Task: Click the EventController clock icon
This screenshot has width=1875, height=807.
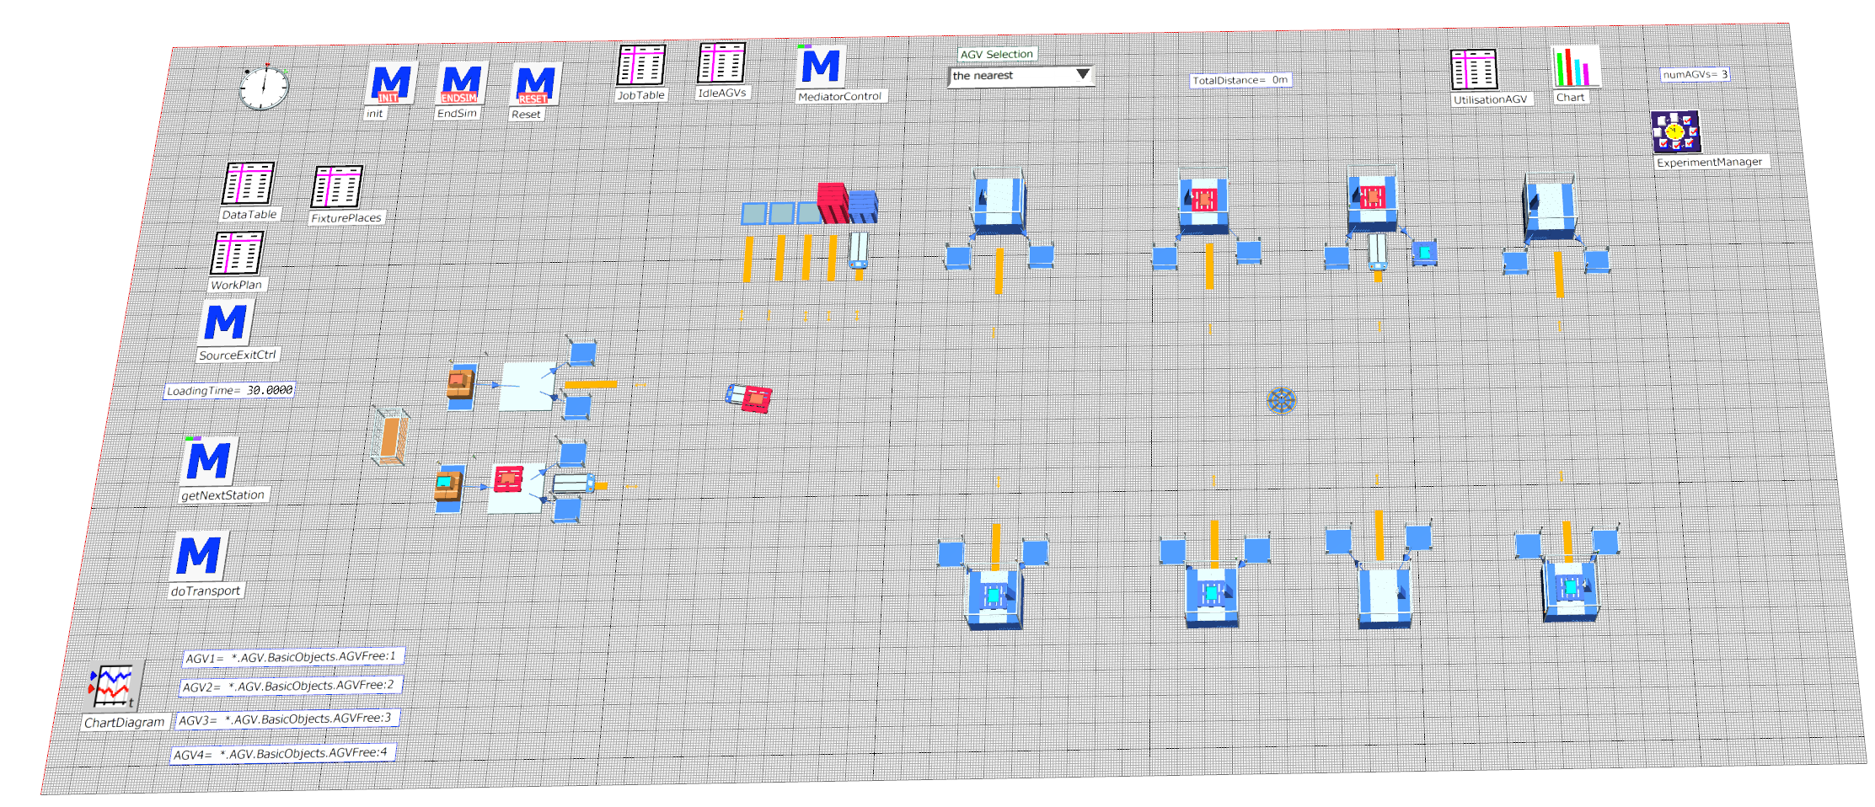Action: 264,88
